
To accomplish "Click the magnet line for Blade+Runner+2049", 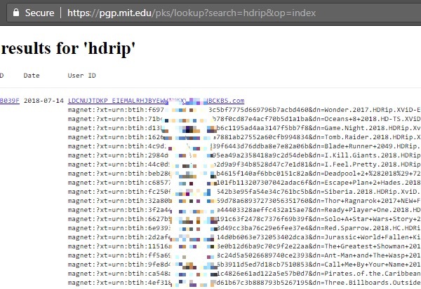I will pos(244,146).
